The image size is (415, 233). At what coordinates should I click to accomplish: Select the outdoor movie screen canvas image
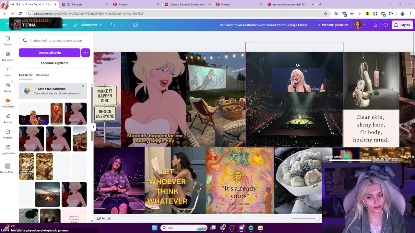point(216,99)
